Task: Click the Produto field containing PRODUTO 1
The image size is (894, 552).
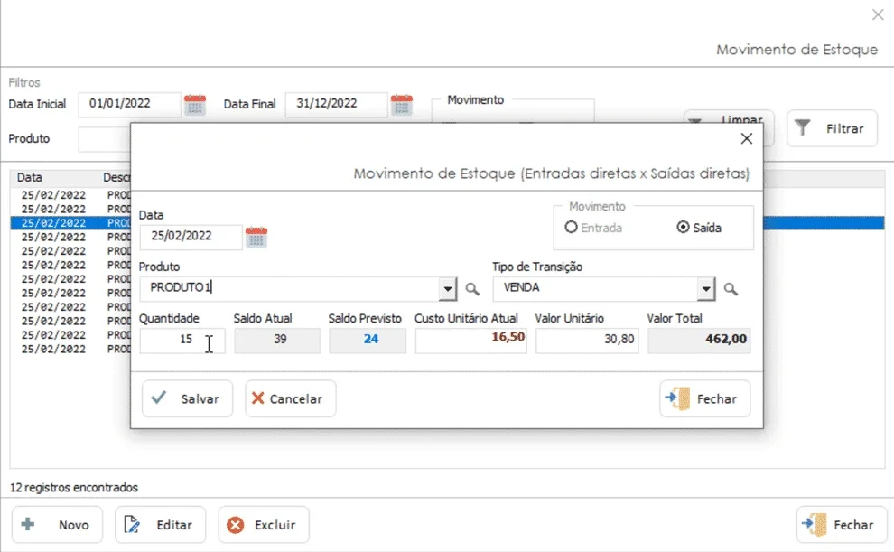Action: point(289,288)
